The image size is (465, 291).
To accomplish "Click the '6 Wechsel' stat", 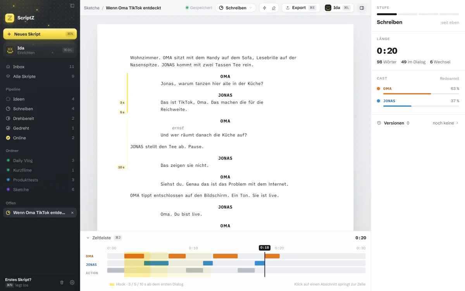I will [x=440, y=62].
